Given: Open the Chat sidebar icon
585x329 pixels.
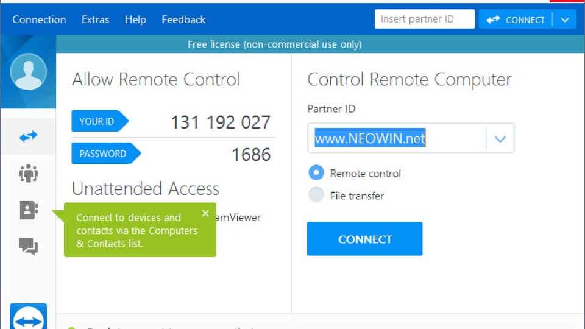Looking at the screenshot, I should pyautogui.click(x=28, y=246).
